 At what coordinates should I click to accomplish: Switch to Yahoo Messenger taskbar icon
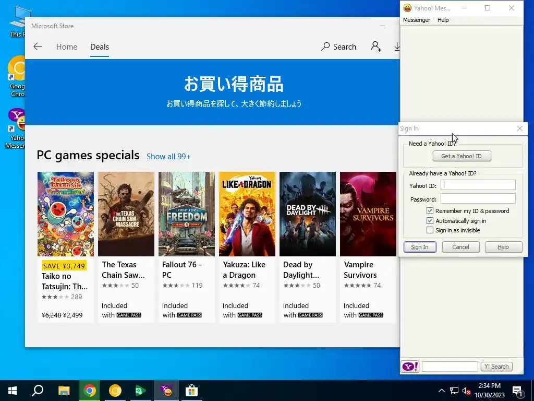point(166,391)
